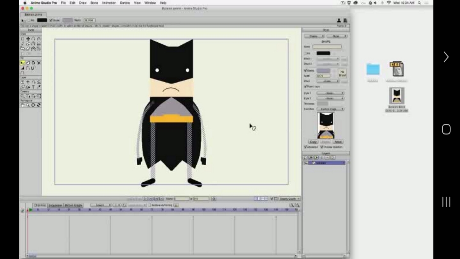Viewport: 460px width, 259px height.
Task: Click the Reset button in Style panel
Action: [x=338, y=142]
